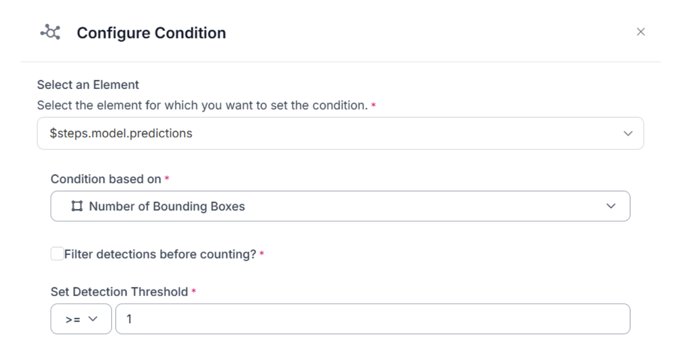Click the chevron in the Select an Element dropdown
Image resolution: width=692 pixels, height=352 pixels.
coord(627,133)
